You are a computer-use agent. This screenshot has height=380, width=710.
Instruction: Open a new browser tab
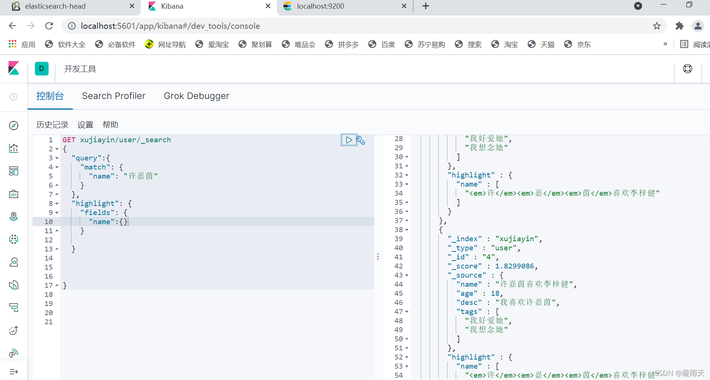(x=426, y=6)
